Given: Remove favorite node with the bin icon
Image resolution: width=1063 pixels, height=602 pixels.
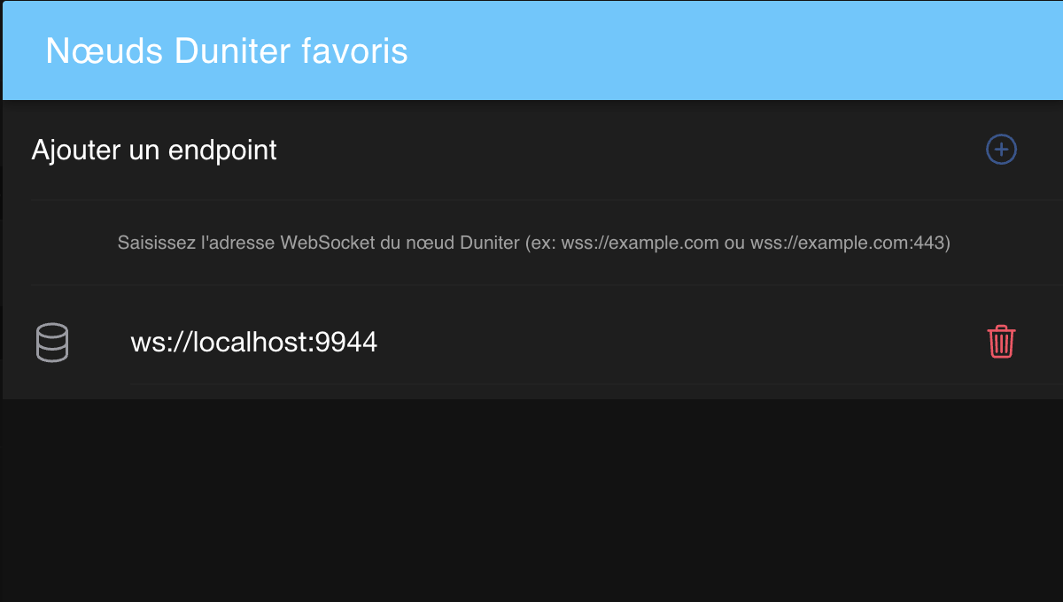Looking at the screenshot, I should [1001, 342].
